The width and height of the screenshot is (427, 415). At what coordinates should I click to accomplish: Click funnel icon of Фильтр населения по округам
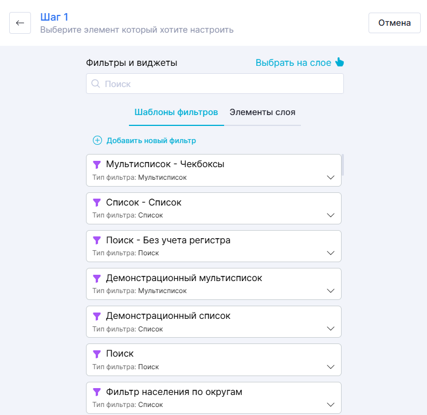tap(97, 392)
